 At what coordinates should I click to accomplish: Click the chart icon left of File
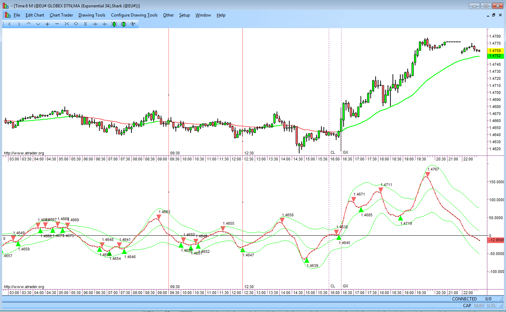click(8, 15)
